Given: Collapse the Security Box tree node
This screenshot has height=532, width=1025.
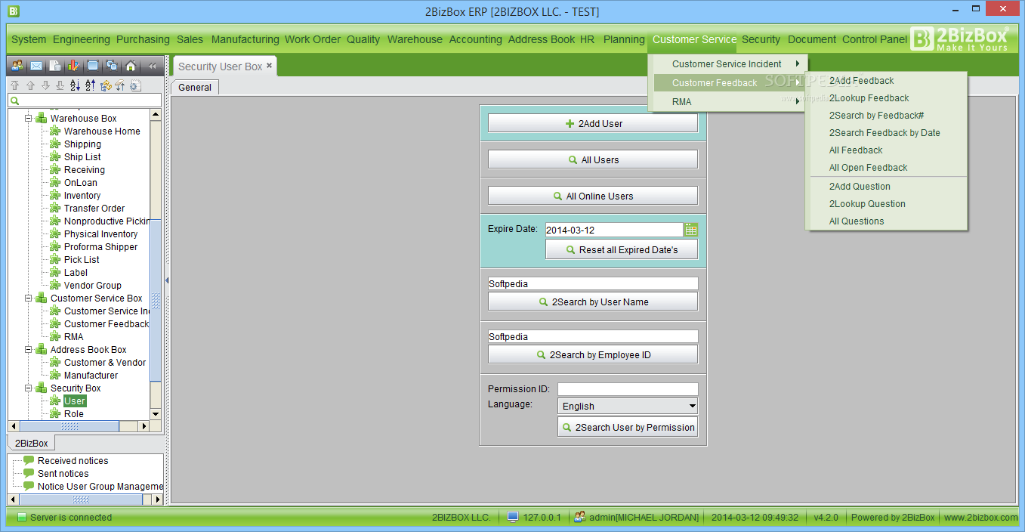Looking at the screenshot, I should [x=29, y=388].
